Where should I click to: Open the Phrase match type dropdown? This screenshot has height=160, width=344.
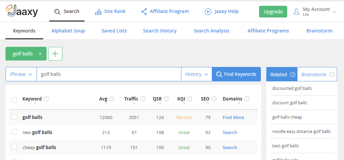click(21, 74)
